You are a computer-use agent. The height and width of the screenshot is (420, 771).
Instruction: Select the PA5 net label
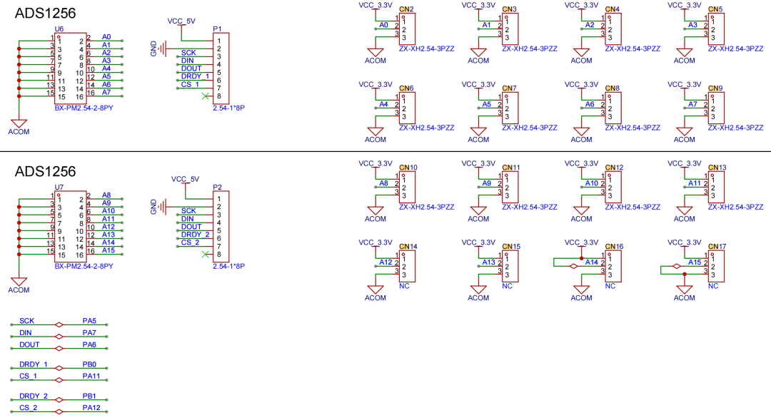click(89, 321)
